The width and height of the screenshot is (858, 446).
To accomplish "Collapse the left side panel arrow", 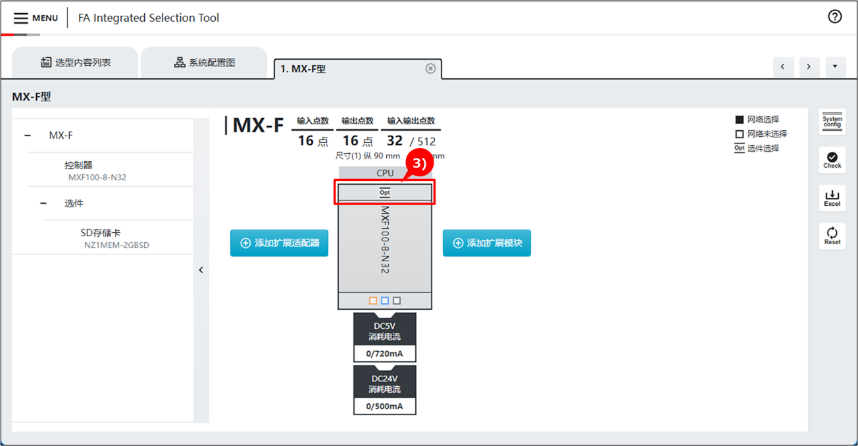I will coord(201,270).
